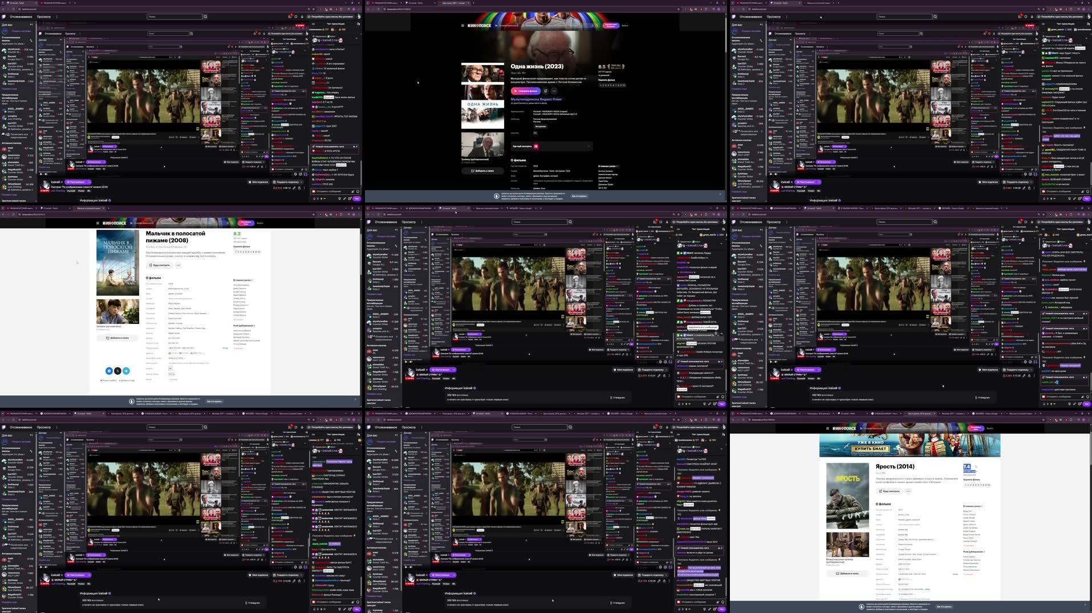This screenshot has height=613, width=1092.
Task: Click Кинопоиск logo on Одна жизнь page
Action: tap(480, 26)
